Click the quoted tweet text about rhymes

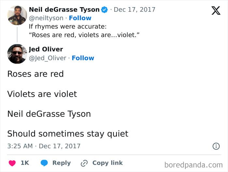coord(84,31)
